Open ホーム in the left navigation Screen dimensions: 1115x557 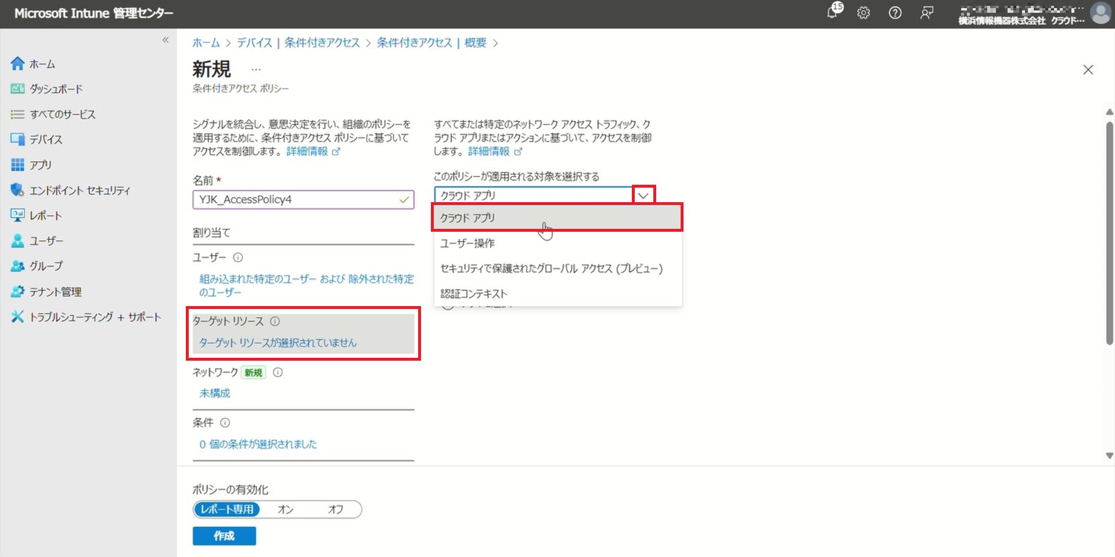(x=42, y=64)
